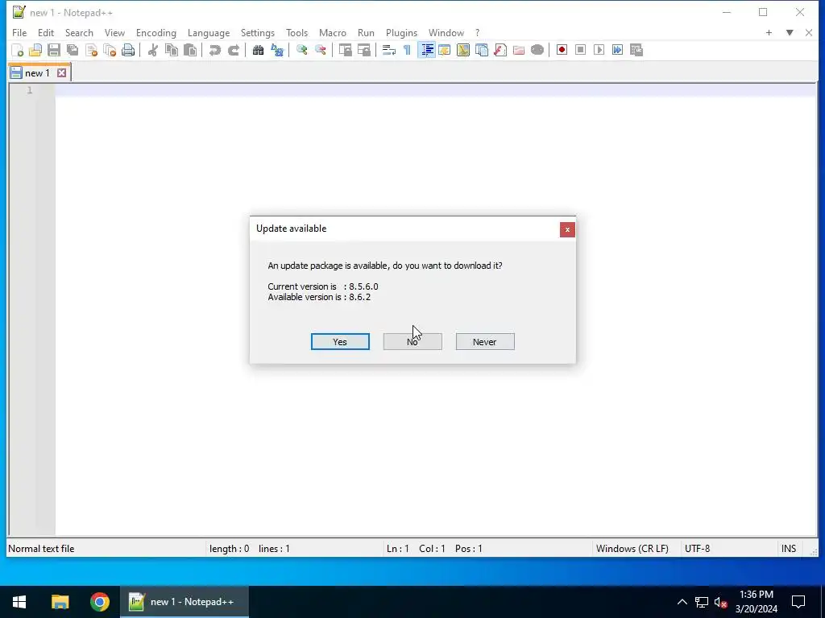Toggle synchronize vertical scrolling icon
Screen dimensions: 825x618
(345, 50)
